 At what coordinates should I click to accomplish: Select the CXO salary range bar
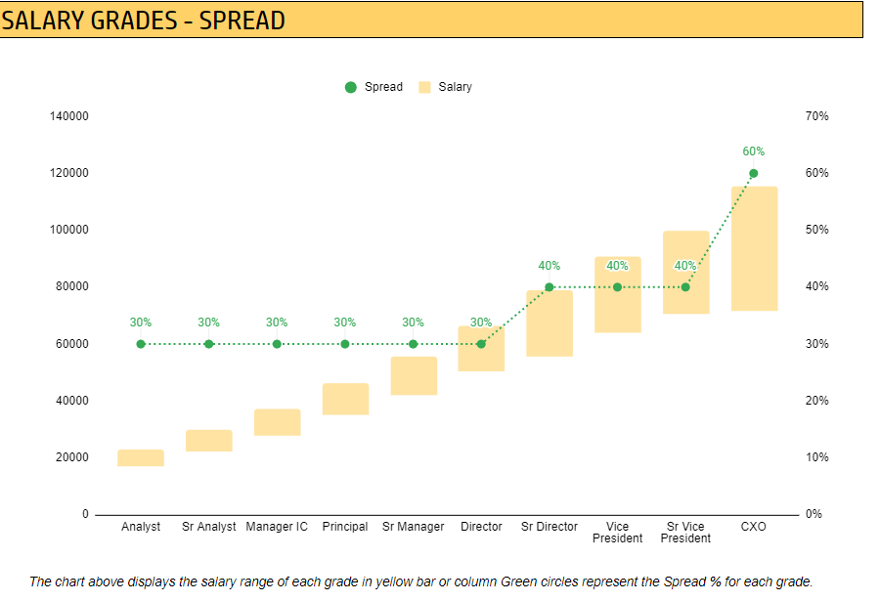point(754,248)
